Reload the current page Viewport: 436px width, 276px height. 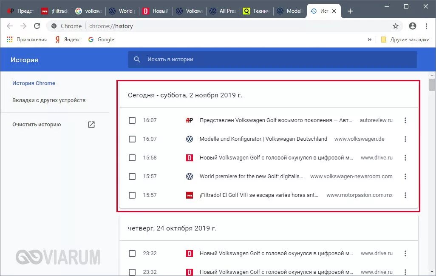click(x=37, y=26)
